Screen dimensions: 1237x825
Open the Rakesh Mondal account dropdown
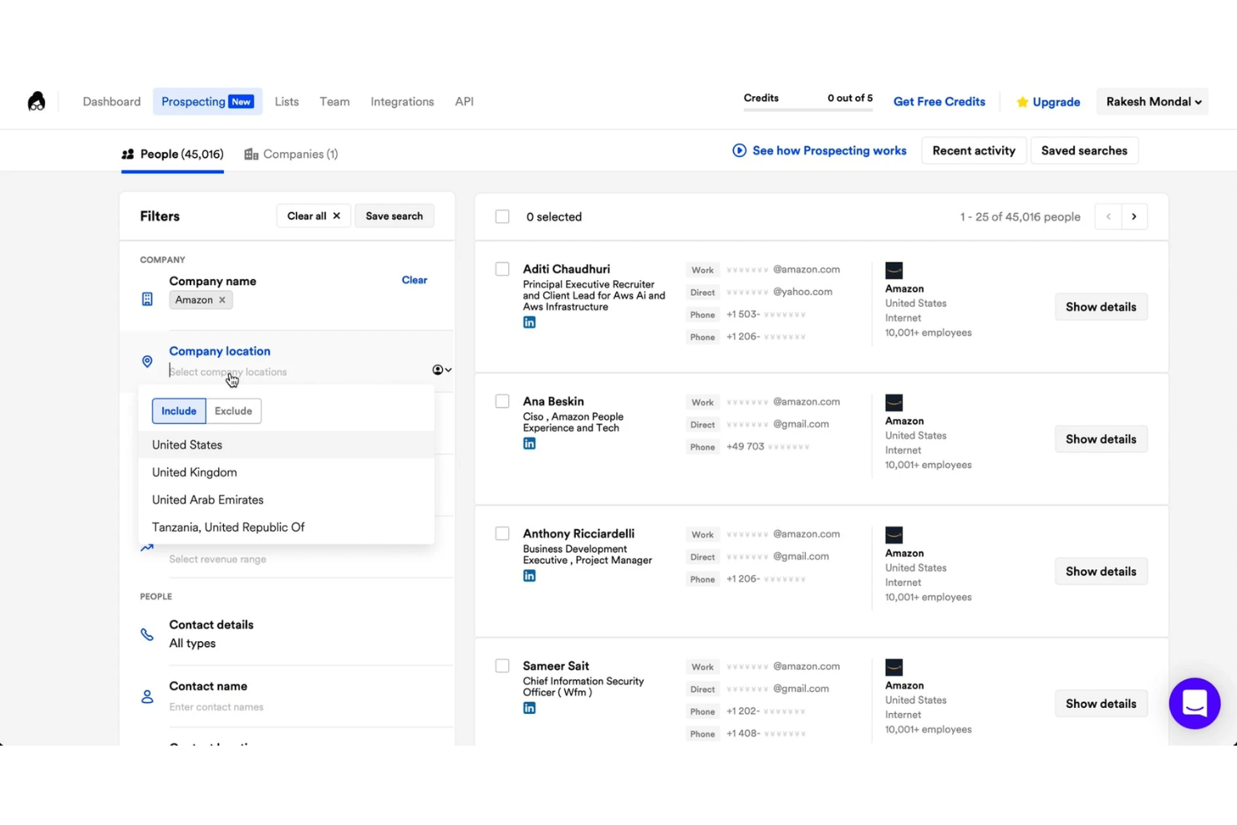point(1153,101)
